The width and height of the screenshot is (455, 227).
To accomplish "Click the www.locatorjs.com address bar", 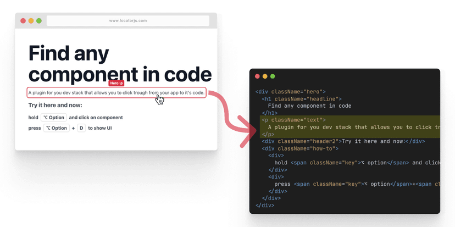I will pyautogui.click(x=127, y=21).
